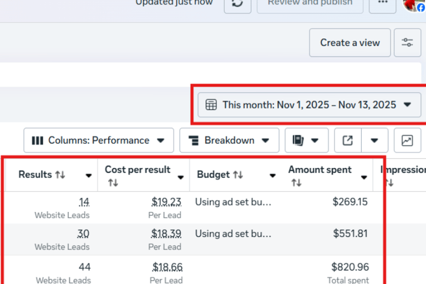
Task: Open the date range picker
Action: [x=309, y=105]
